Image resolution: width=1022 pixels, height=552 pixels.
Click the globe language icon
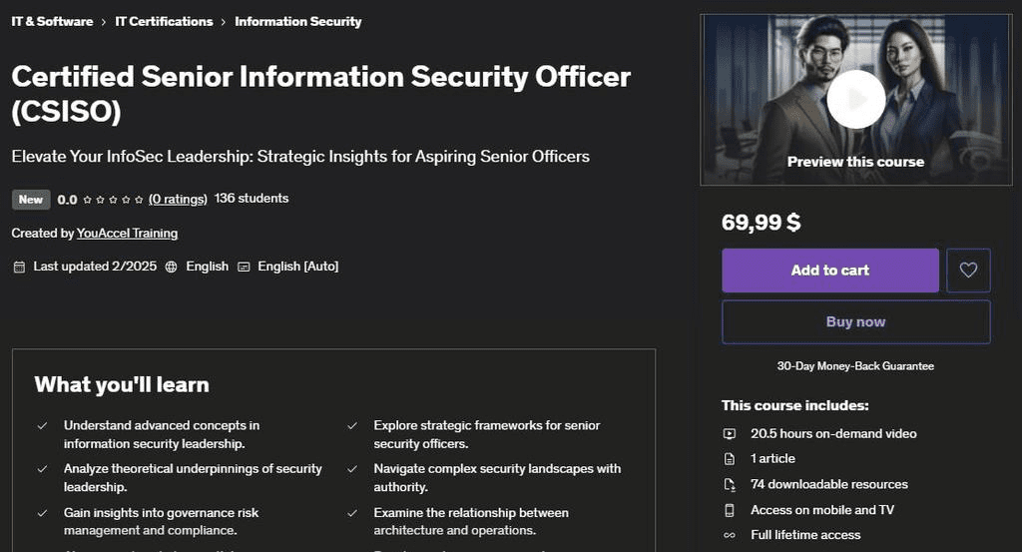pyautogui.click(x=172, y=267)
